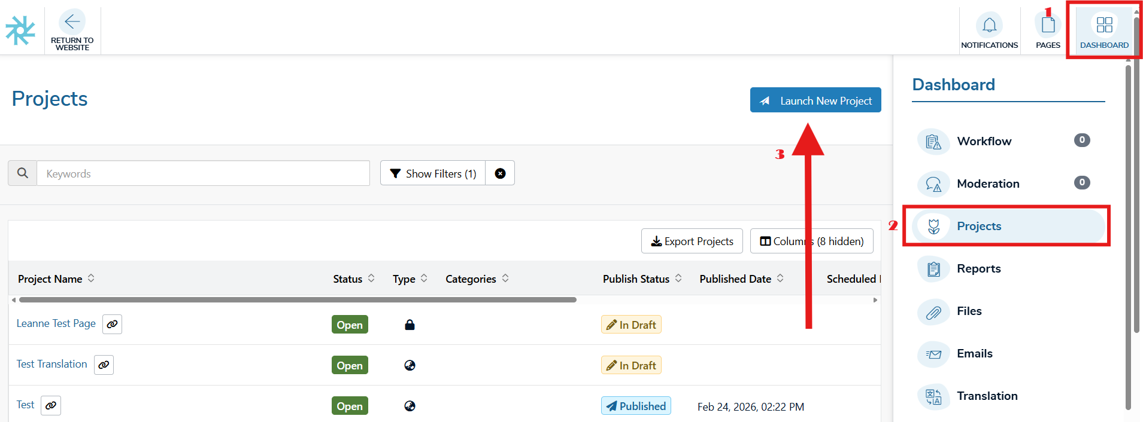Click the copy link icon beside Leanne Test Page

[x=112, y=324]
